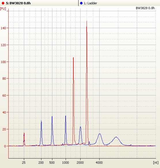Click the 25 nt marker peak
The height and width of the screenshot is (168, 160).
[x=24, y=133]
